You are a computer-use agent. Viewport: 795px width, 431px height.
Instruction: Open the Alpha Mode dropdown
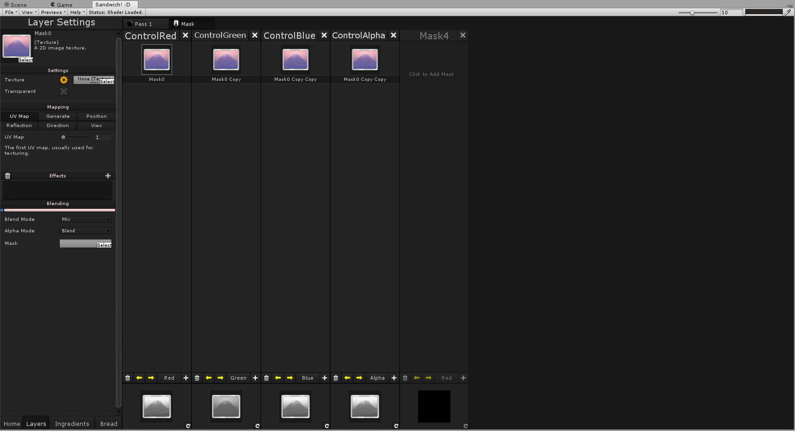pyautogui.click(x=86, y=231)
